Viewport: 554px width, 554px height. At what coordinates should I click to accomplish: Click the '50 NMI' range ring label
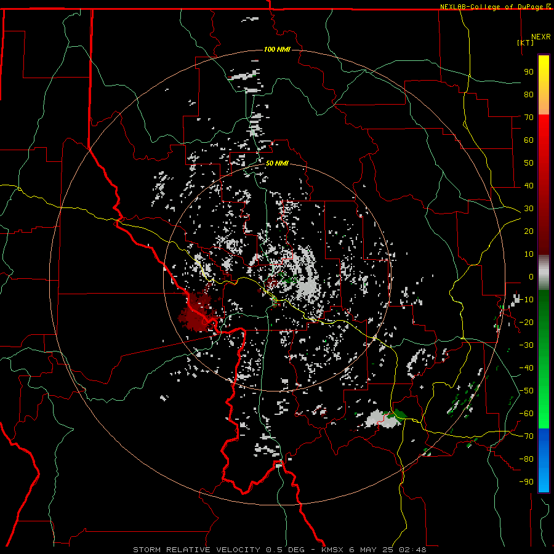[x=277, y=163]
